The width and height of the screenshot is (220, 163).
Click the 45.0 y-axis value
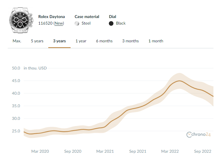click(x=16, y=81)
